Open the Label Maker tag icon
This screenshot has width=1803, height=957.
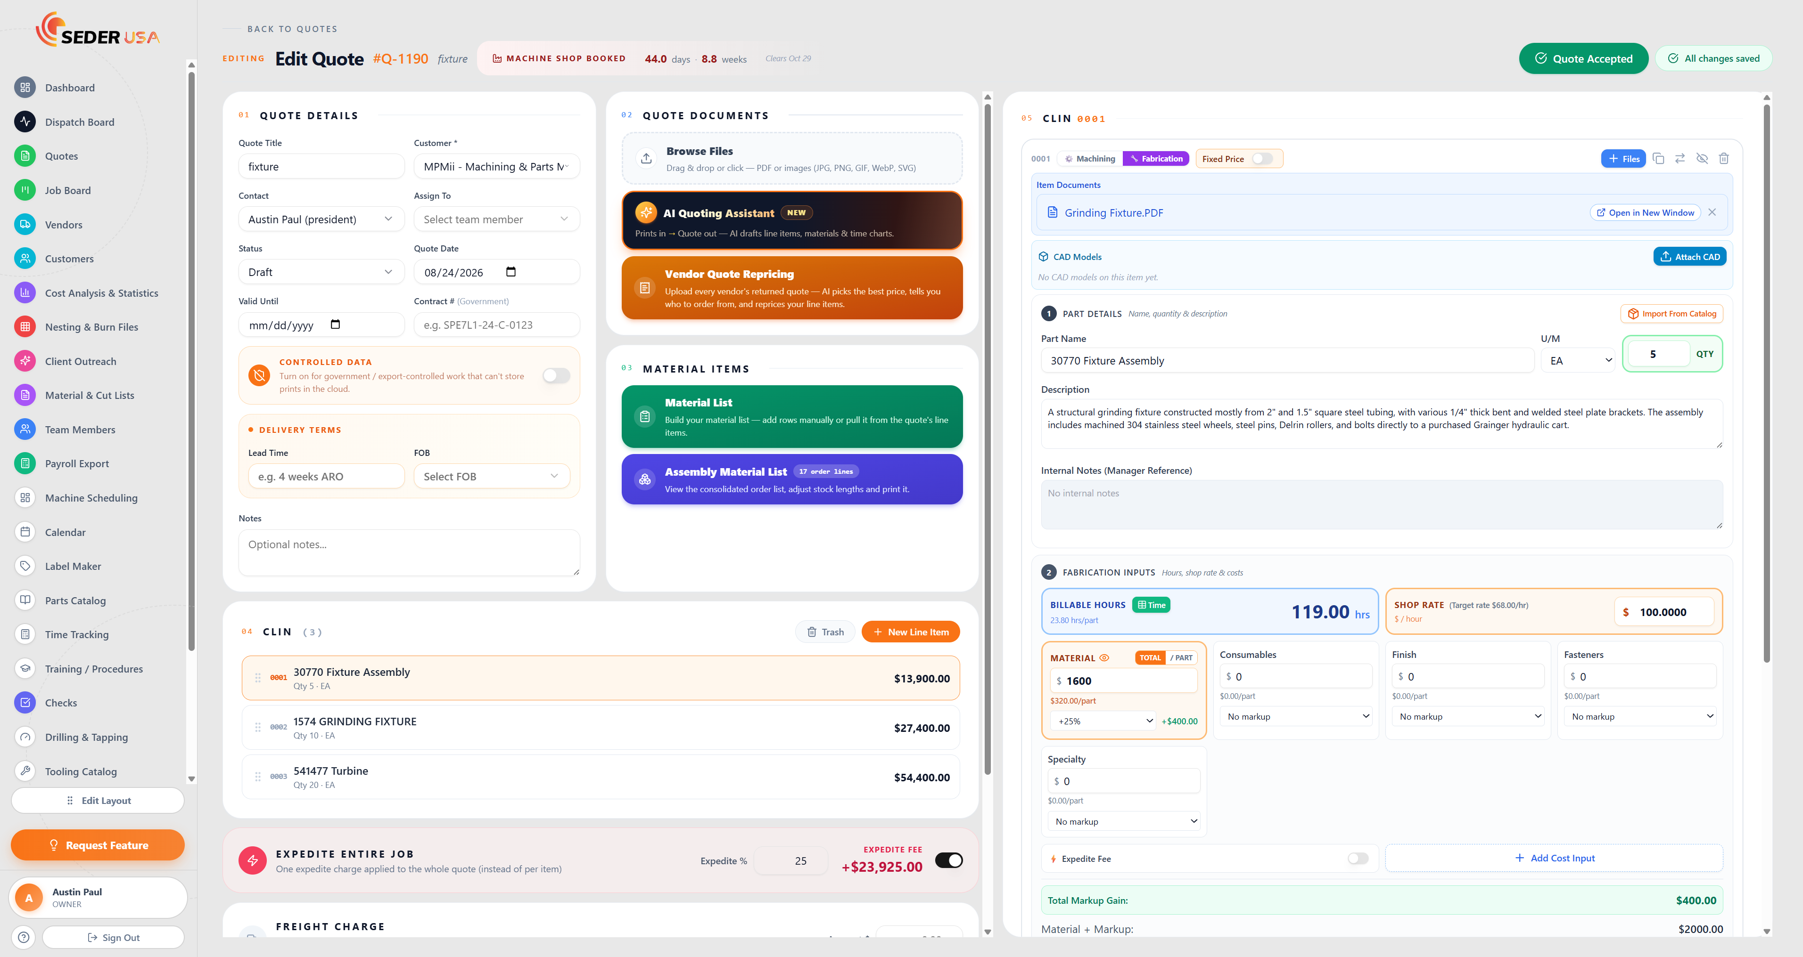(25, 566)
